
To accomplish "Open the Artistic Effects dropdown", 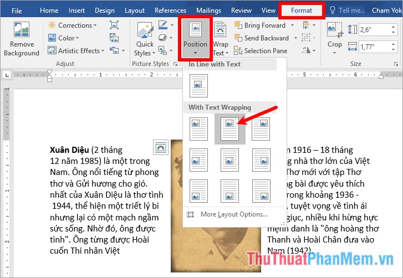I will pyautogui.click(x=76, y=50).
